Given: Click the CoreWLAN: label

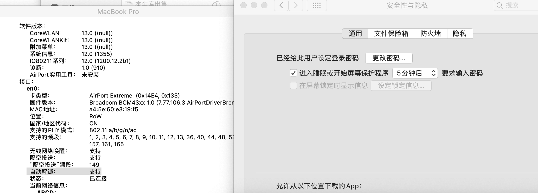Looking at the screenshot, I should [x=46, y=33].
